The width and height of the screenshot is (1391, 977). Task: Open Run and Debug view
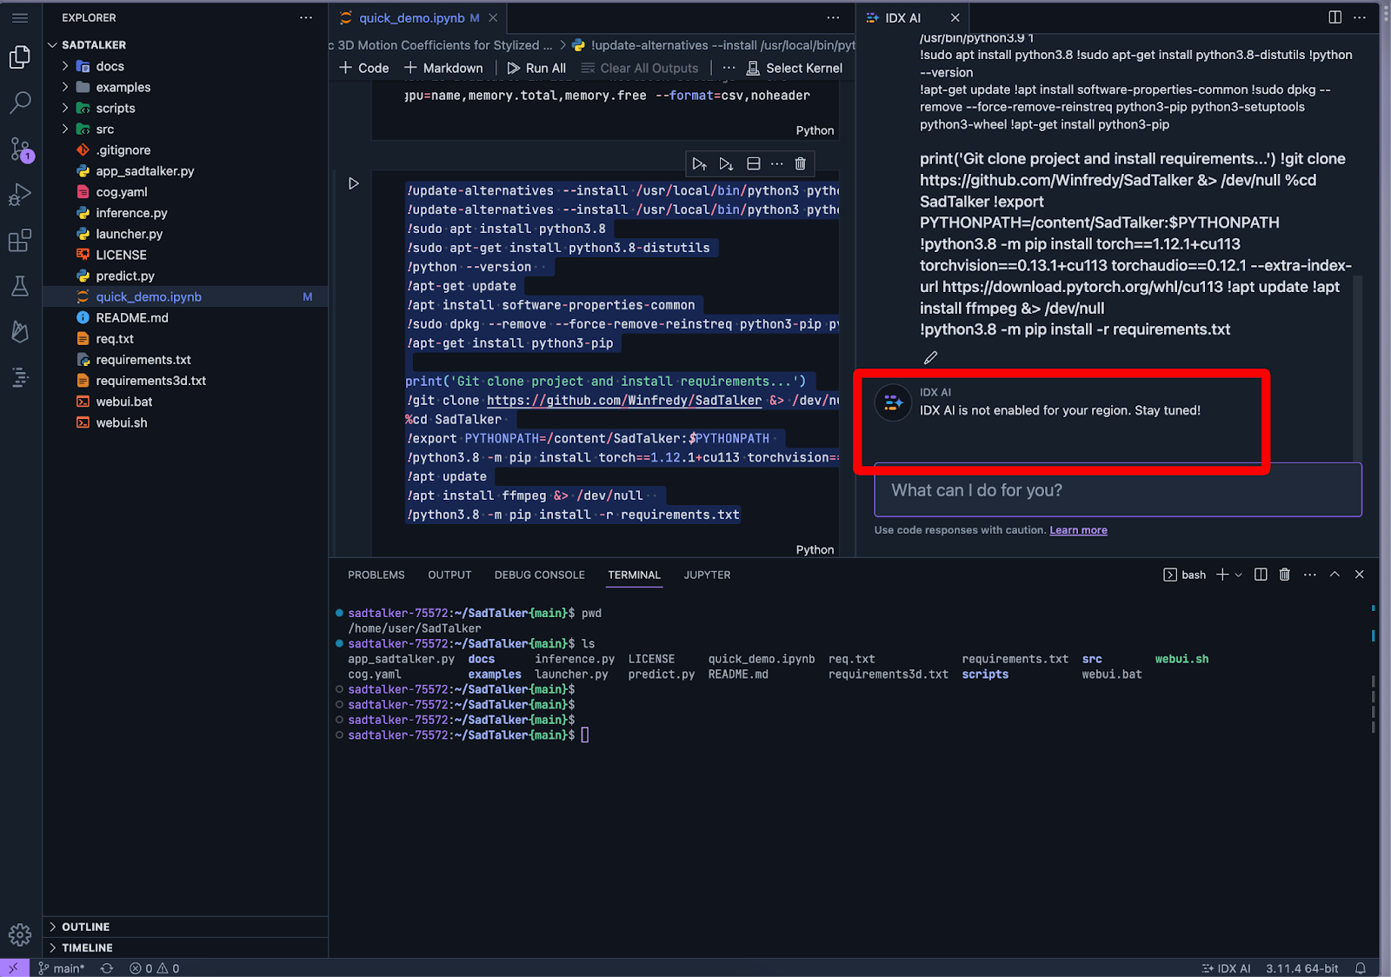pyautogui.click(x=20, y=194)
